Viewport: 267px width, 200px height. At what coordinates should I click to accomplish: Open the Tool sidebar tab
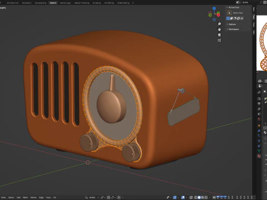(x=254, y=17)
